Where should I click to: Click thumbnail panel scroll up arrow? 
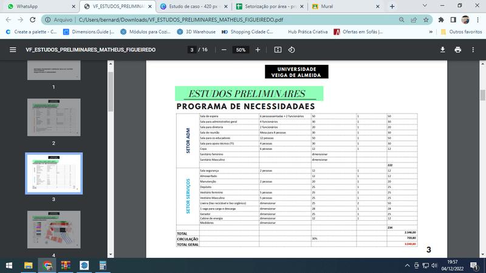[x=111, y=64]
